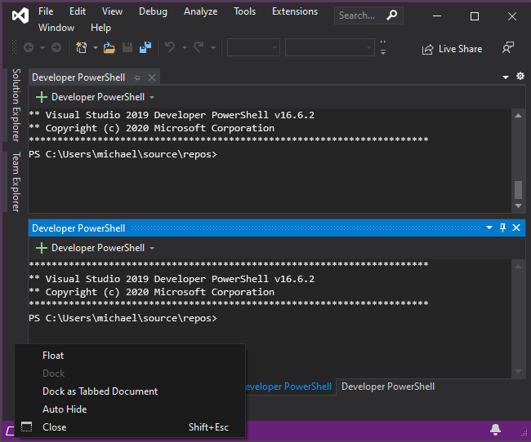531x442 pixels.
Task: Click the toolbar overflow options button
Action: (x=383, y=47)
